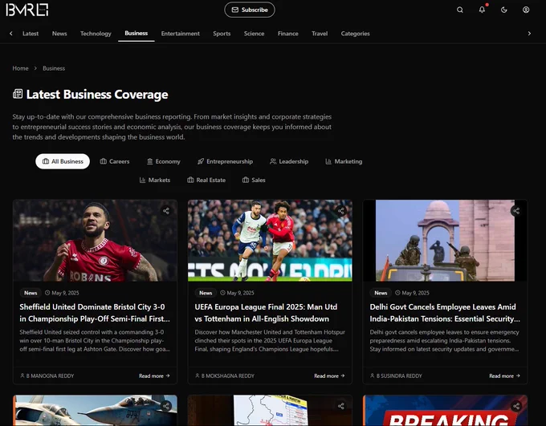Click the map article thumbnail

pos(270,410)
